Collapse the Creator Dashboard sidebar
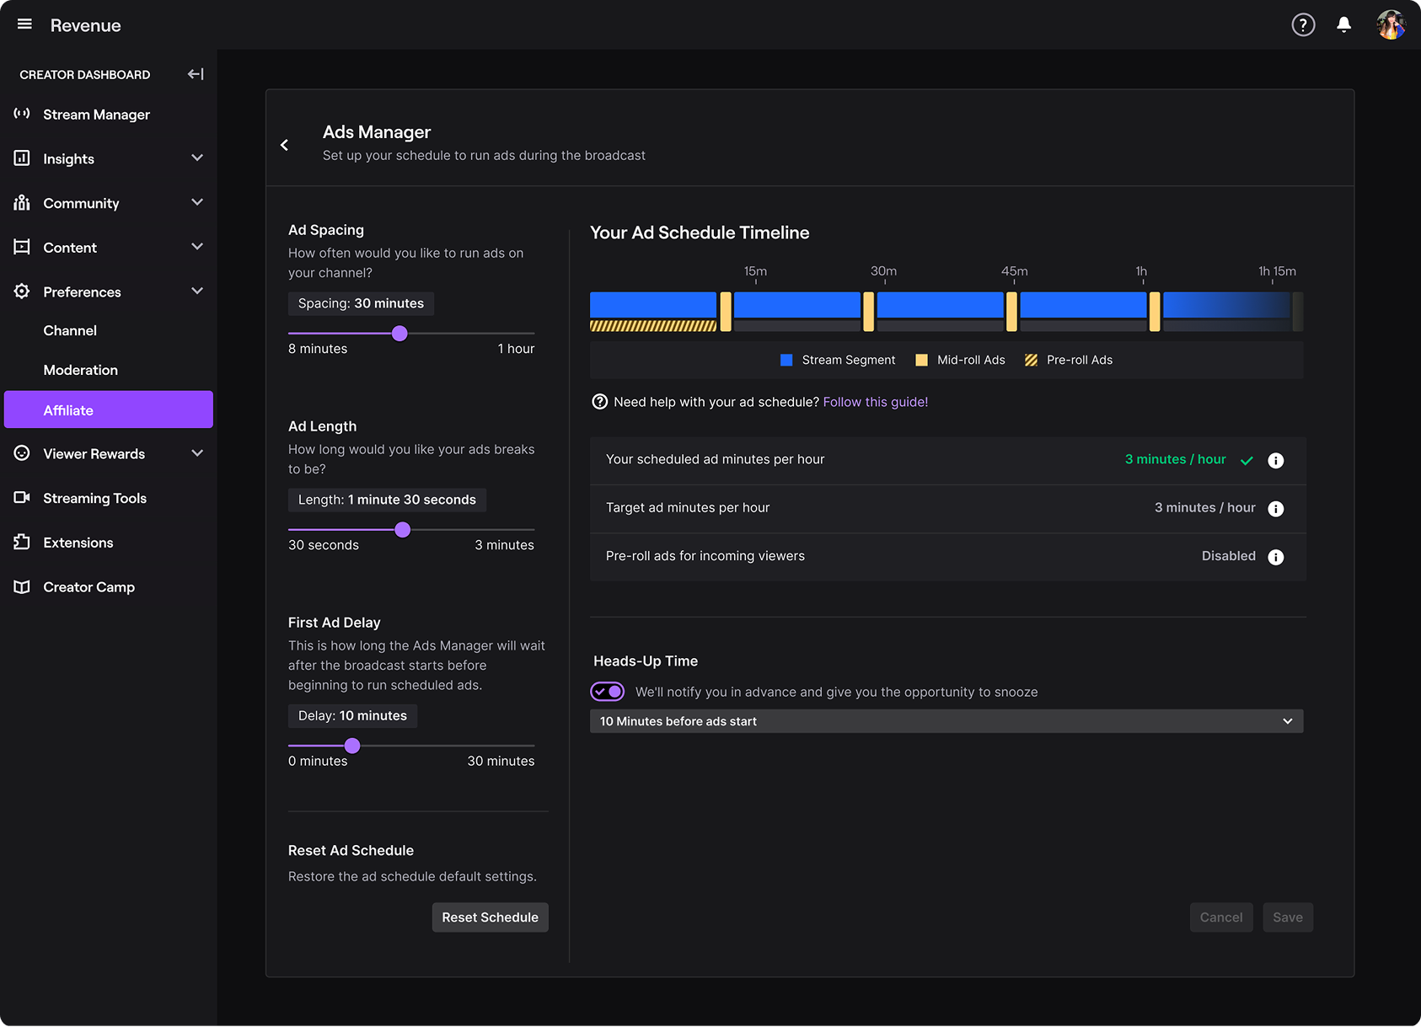 click(x=196, y=74)
